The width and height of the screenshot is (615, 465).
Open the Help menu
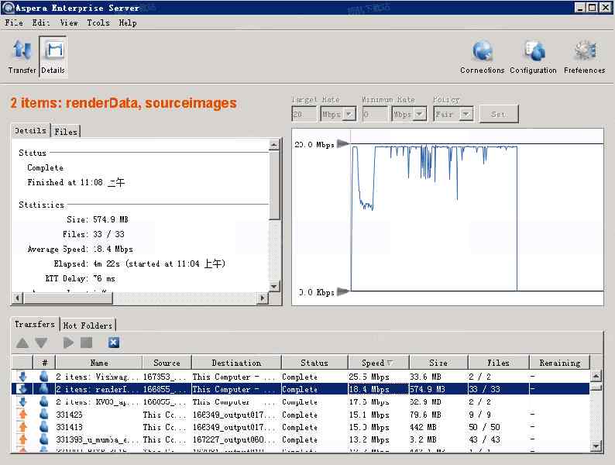click(128, 22)
